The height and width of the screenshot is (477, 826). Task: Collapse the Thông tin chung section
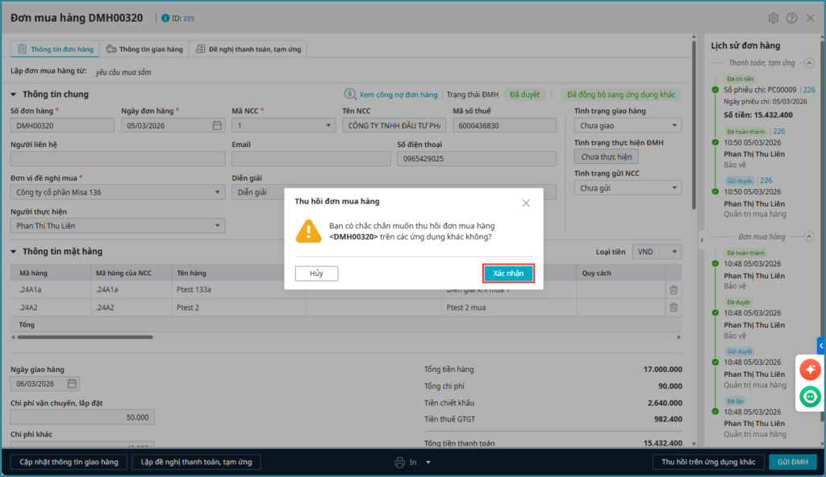[x=14, y=94]
